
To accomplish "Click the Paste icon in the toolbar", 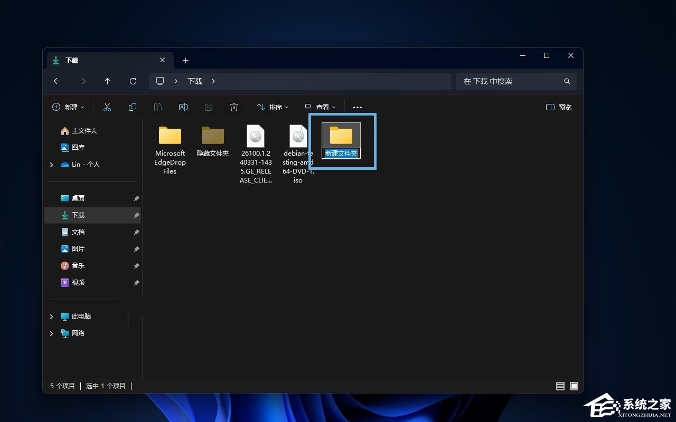I will click(x=158, y=107).
